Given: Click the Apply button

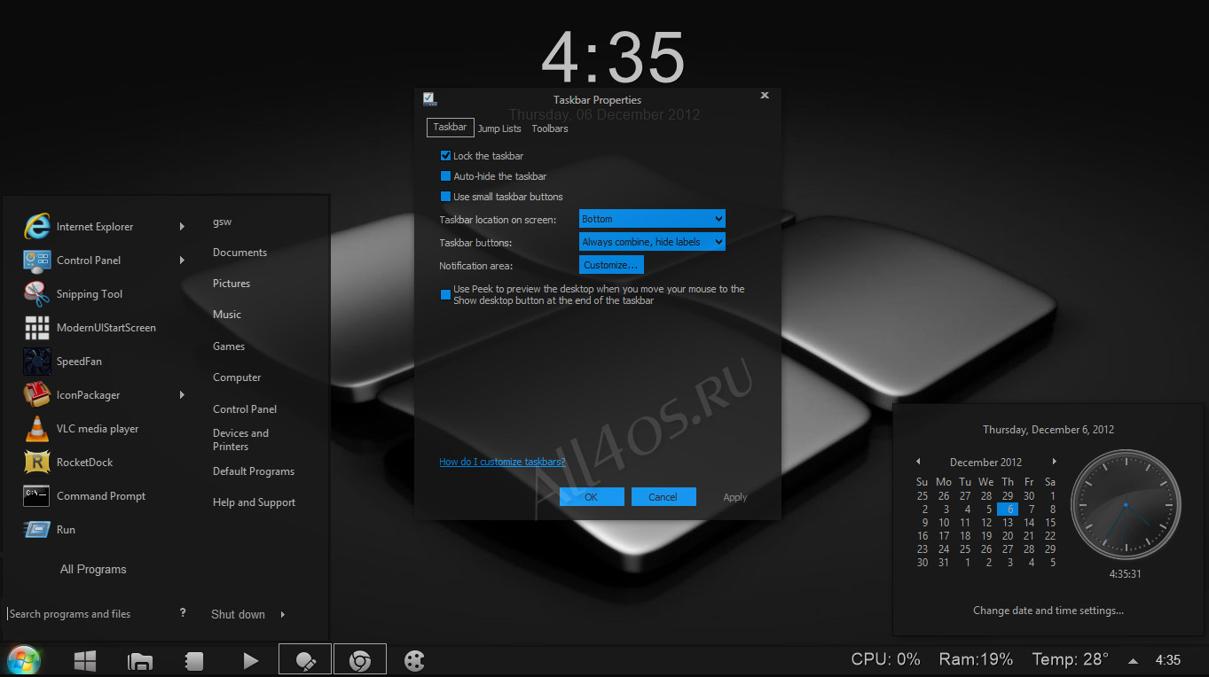Looking at the screenshot, I should pyautogui.click(x=735, y=497).
